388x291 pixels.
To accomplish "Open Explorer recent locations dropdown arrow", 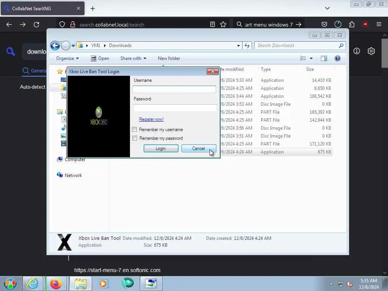I will [x=73, y=46].
